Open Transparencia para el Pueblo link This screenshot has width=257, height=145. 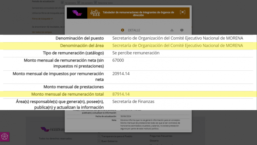116,136
